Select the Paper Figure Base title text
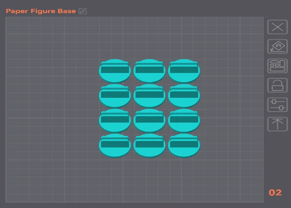This screenshot has height=208, width=291. pyautogui.click(x=41, y=11)
